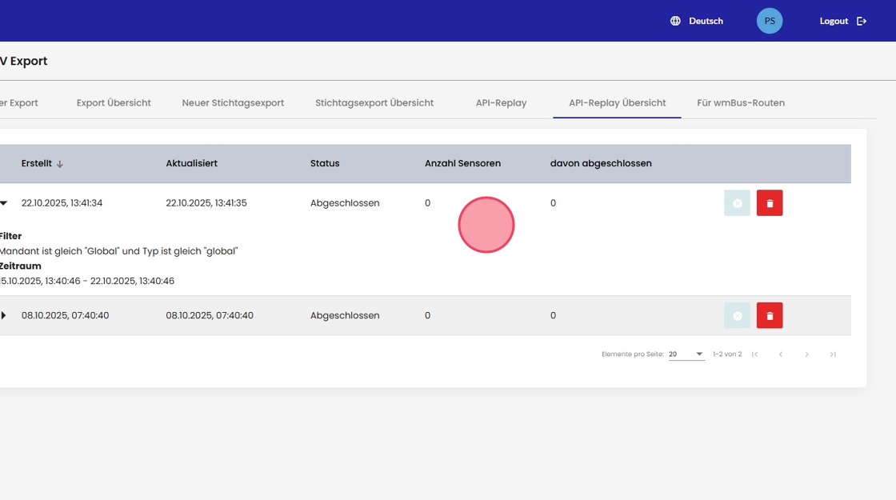Click the logout arrow icon
The image size is (896, 500).
[862, 21]
